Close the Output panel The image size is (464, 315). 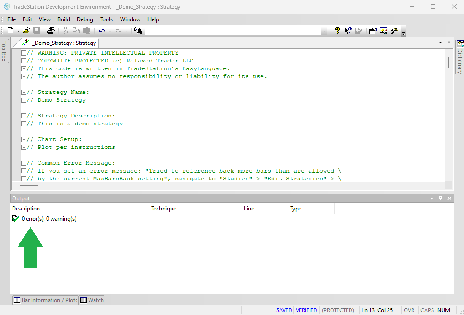(x=449, y=198)
